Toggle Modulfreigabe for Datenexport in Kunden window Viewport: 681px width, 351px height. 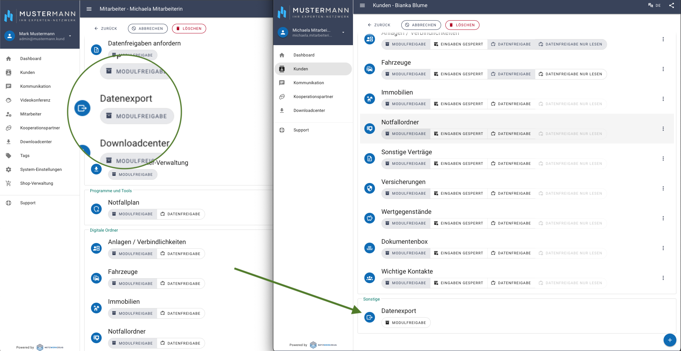[406, 323]
